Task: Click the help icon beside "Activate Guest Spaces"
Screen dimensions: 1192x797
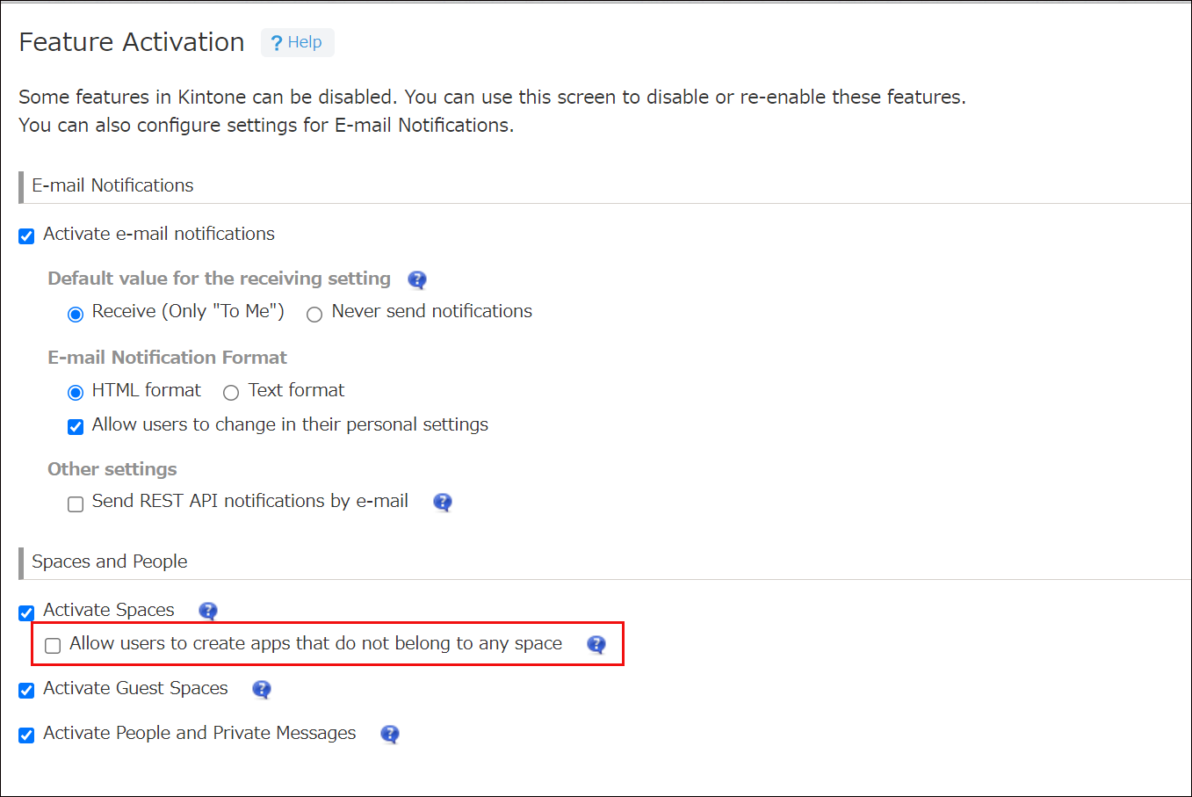Action: (x=261, y=690)
